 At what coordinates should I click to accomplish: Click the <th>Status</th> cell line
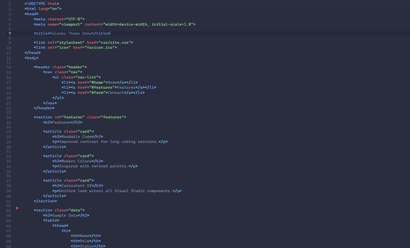(x=88, y=246)
